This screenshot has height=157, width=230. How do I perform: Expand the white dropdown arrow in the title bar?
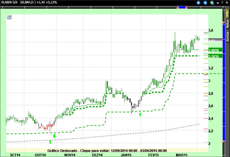[x=217, y=3]
